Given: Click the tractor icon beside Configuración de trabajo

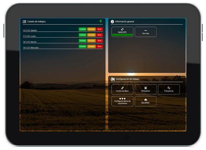Looking at the screenshot, I should pyautogui.click(x=113, y=79).
